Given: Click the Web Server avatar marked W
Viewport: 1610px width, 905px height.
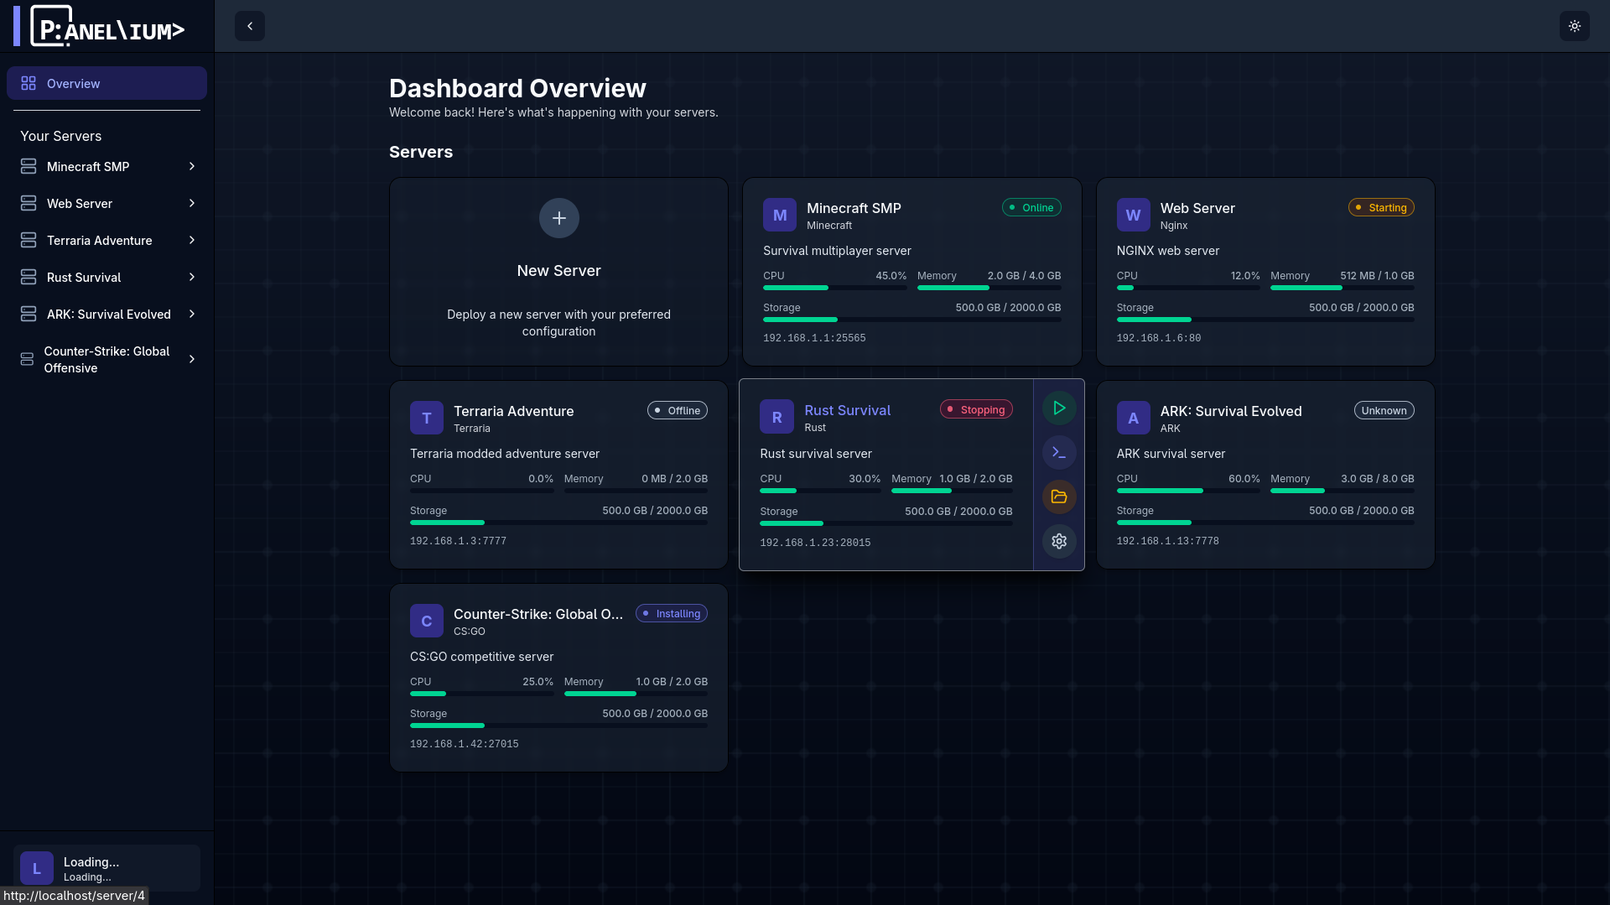Looking at the screenshot, I should click(1133, 215).
